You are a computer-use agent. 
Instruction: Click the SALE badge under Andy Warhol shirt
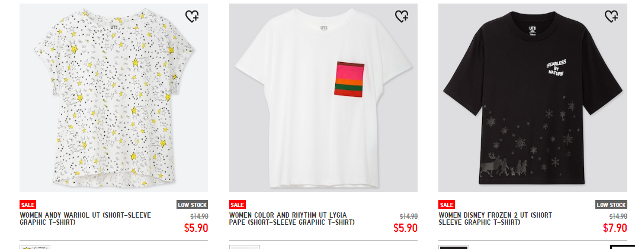pos(27,205)
